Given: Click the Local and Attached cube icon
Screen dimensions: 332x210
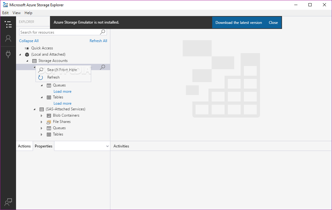Looking at the screenshot, I should pyautogui.click(x=27, y=55).
